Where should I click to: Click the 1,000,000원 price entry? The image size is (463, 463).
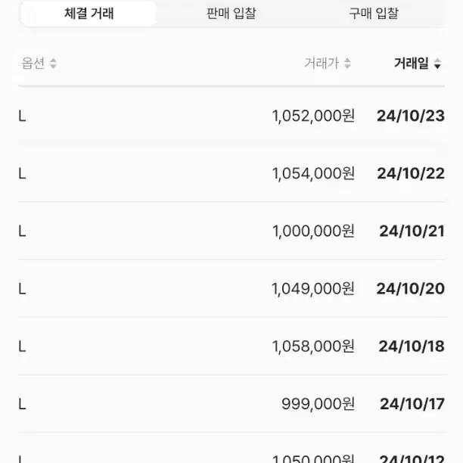point(313,231)
